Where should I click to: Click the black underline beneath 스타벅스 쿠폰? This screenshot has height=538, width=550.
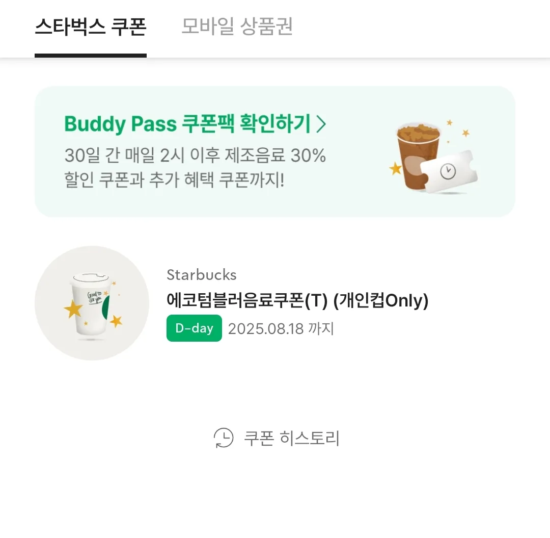(91, 56)
